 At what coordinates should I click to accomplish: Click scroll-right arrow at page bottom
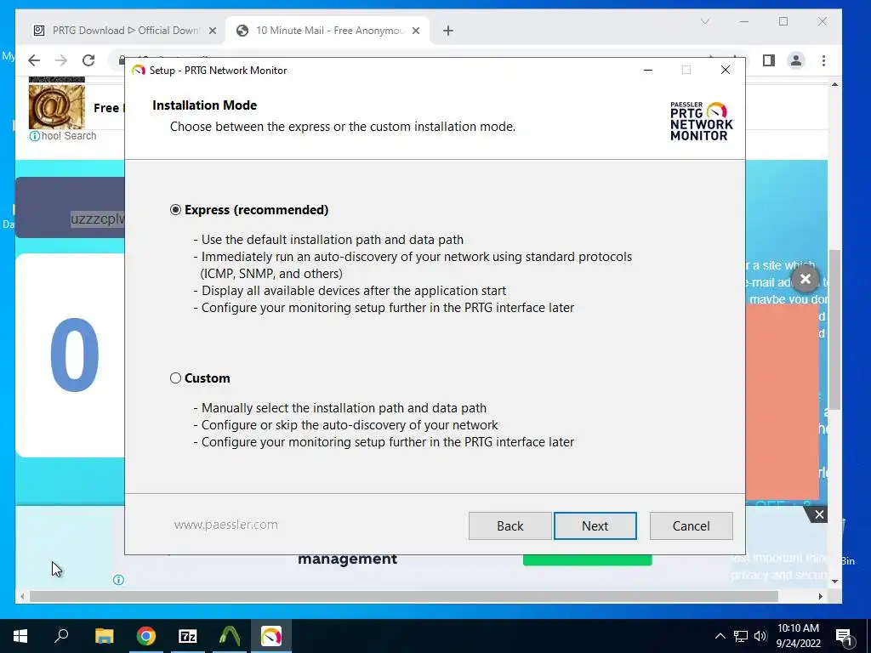click(x=821, y=596)
